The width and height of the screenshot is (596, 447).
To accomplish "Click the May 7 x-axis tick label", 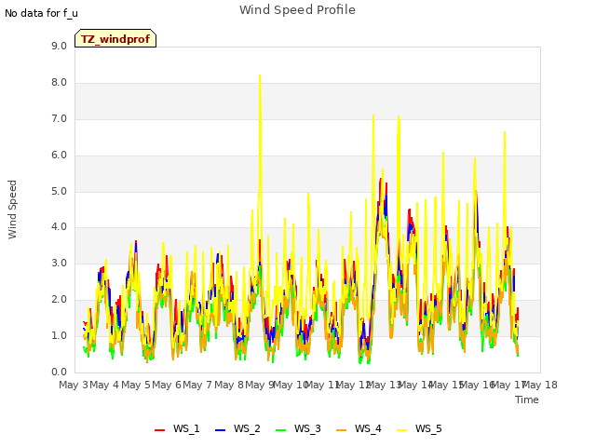I will tap(197, 385).
